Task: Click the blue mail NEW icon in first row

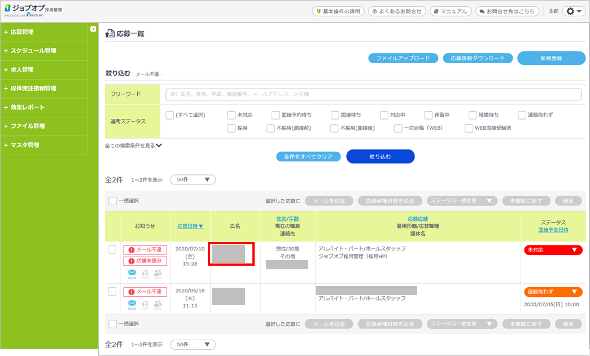Action: pyautogui.click(x=132, y=274)
